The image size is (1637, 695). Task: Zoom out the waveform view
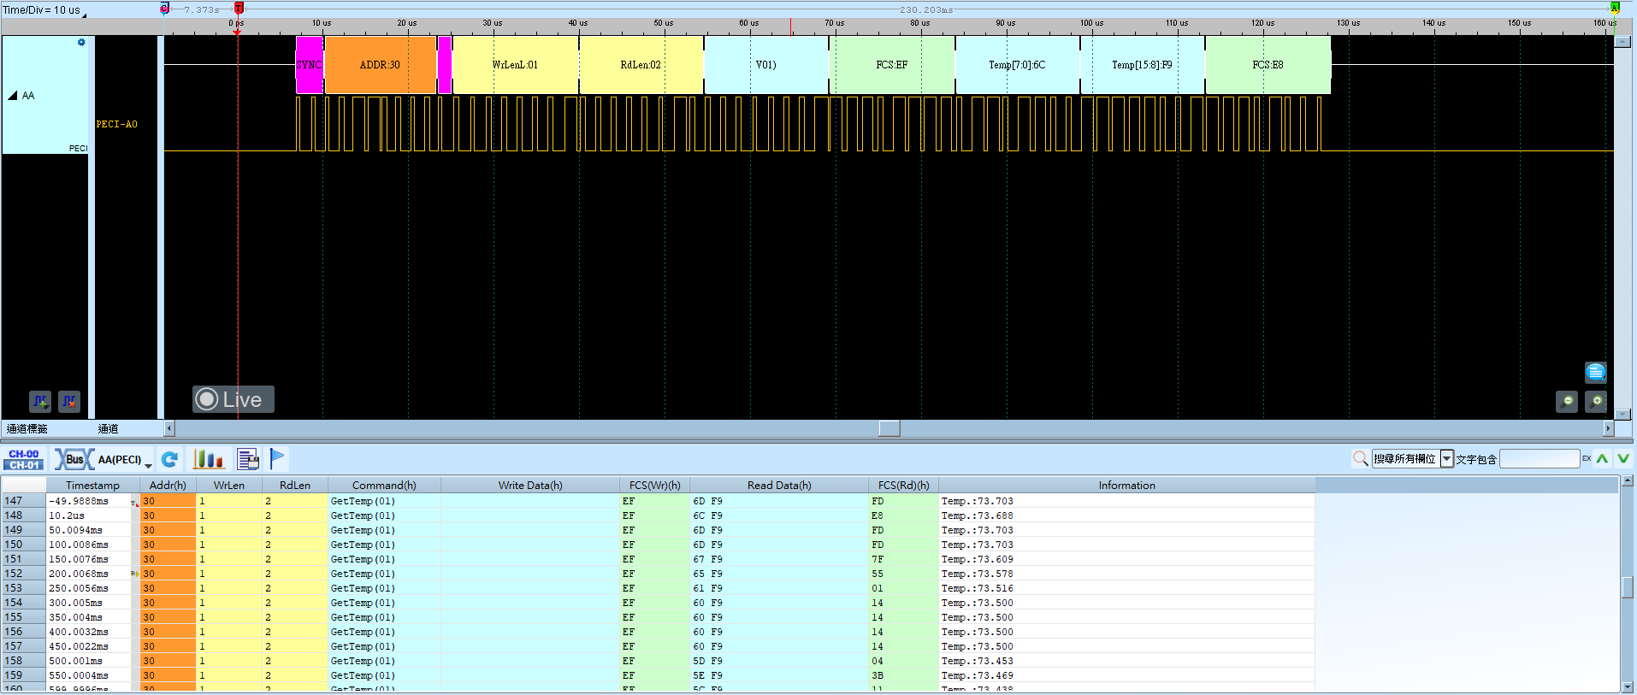1567,401
